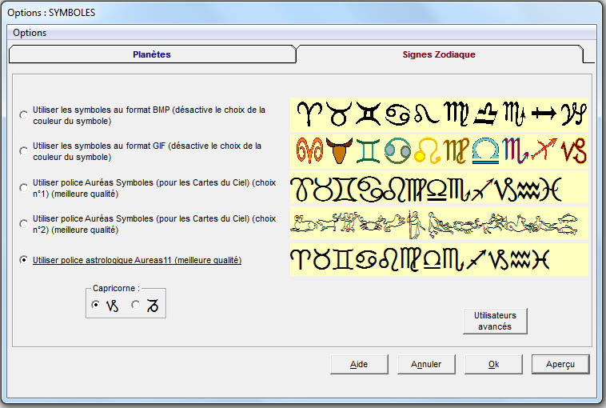
Task: Click the Sagittarius arrow in BMP row
Action: (x=544, y=114)
